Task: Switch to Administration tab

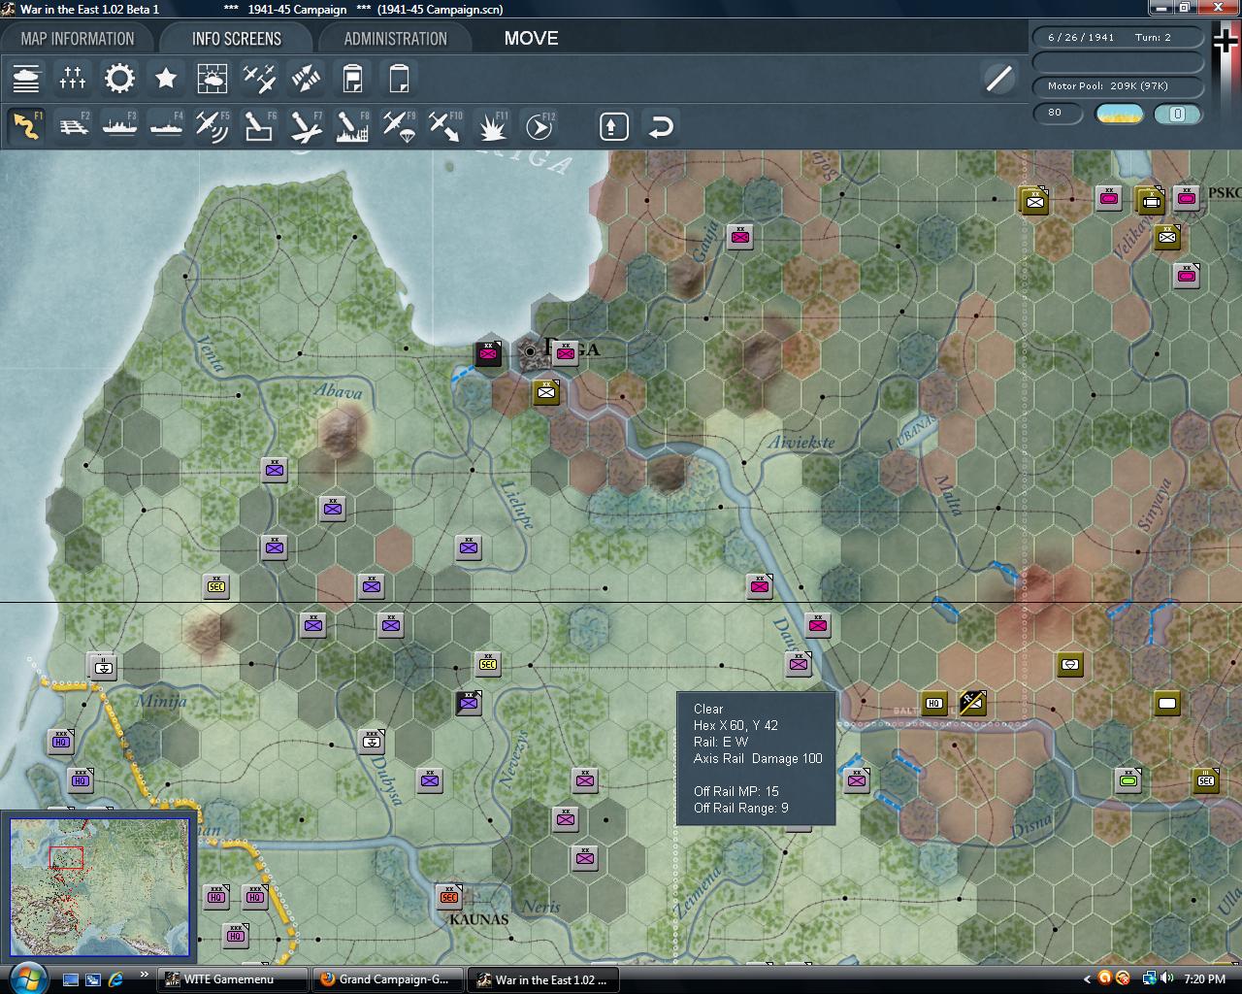Action: point(395,39)
